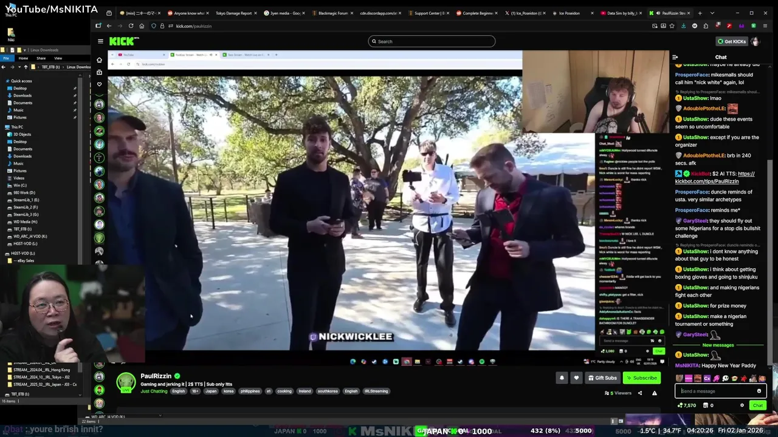Screen dimensions: 778x437
Task: Open Videos under This PC
Action: [x=19, y=178]
